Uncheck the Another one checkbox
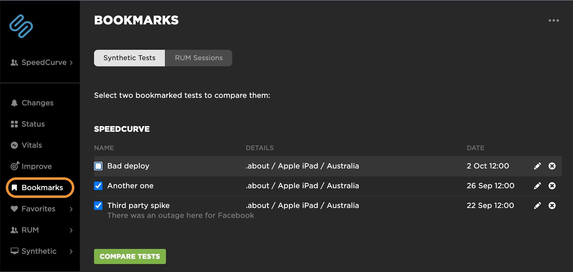Viewport: 573px width, 272px height. tap(98, 186)
